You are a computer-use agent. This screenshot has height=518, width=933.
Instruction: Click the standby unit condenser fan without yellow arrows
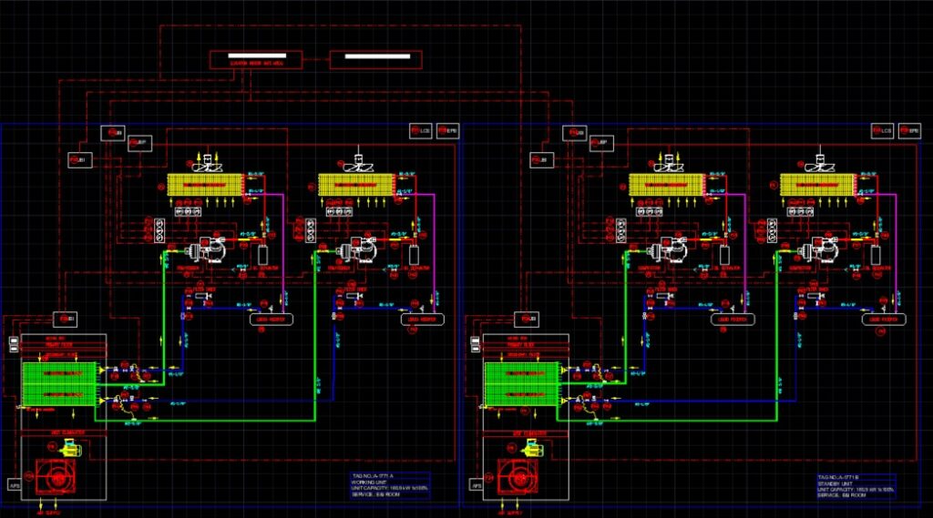click(819, 164)
